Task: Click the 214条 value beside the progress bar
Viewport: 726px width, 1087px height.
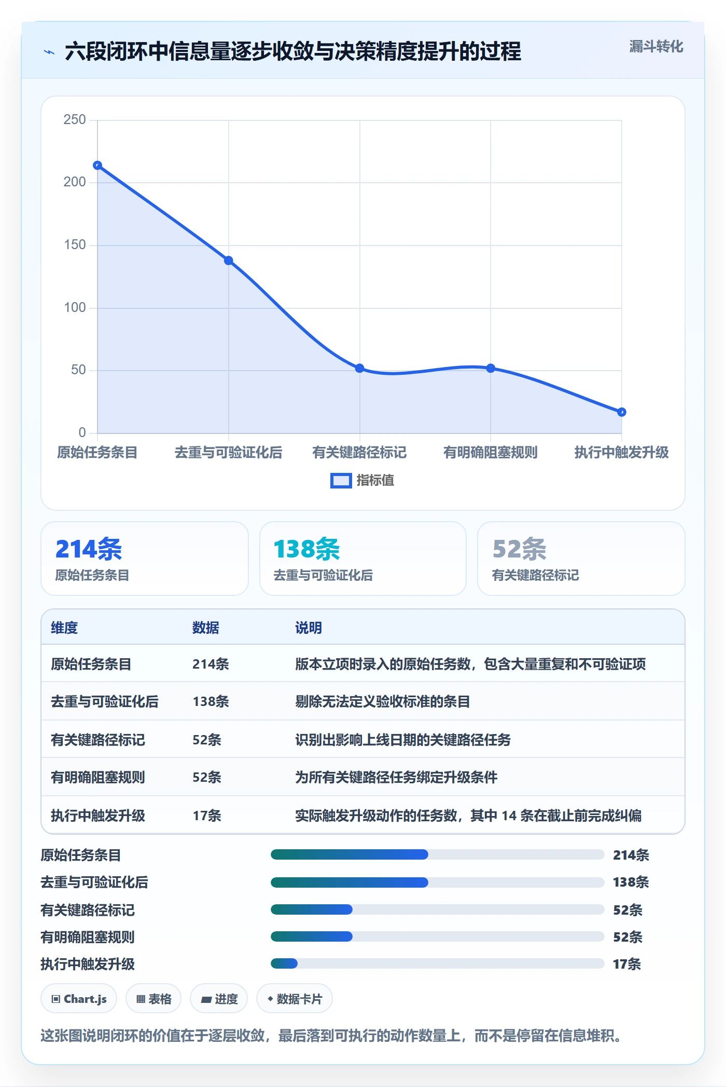Action: (631, 855)
